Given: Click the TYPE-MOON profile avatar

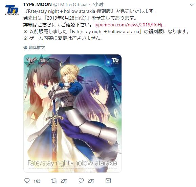Looking at the screenshot, I should (12, 10).
